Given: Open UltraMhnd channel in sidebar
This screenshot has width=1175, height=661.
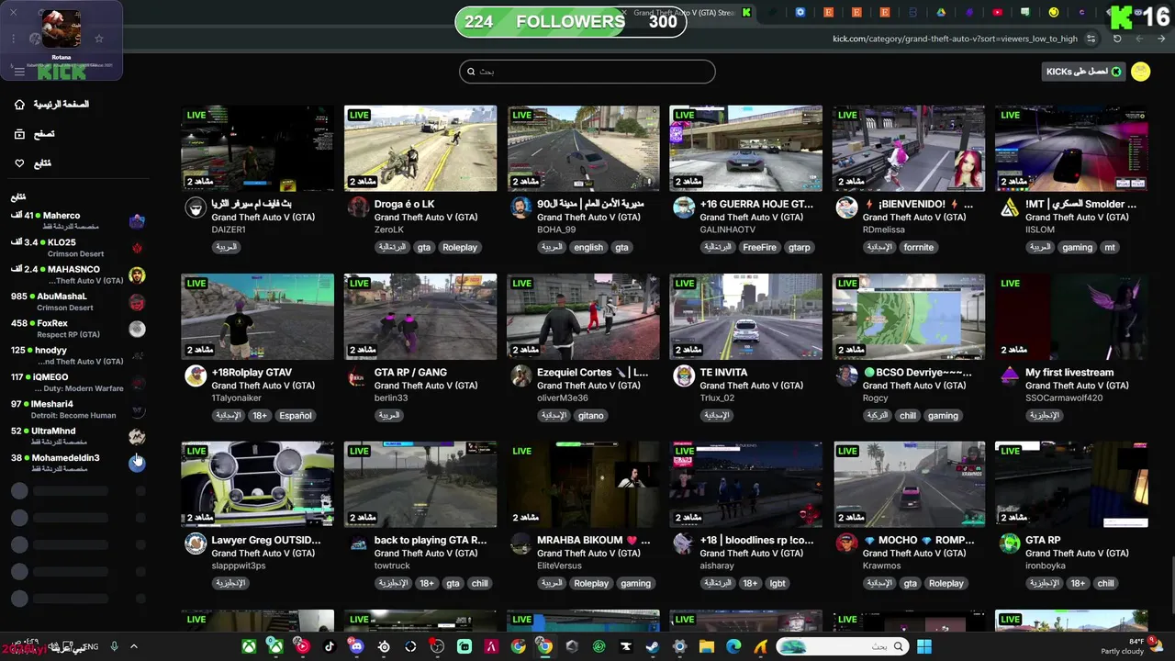Looking at the screenshot, I should coord(78,436).
